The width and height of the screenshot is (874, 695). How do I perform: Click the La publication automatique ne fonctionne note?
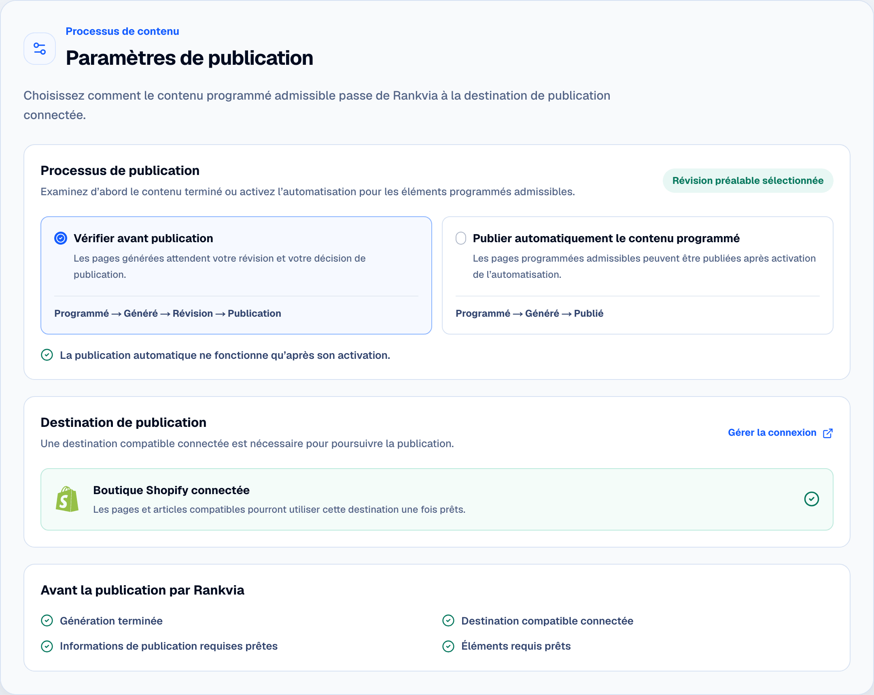(x=225, y=355)
